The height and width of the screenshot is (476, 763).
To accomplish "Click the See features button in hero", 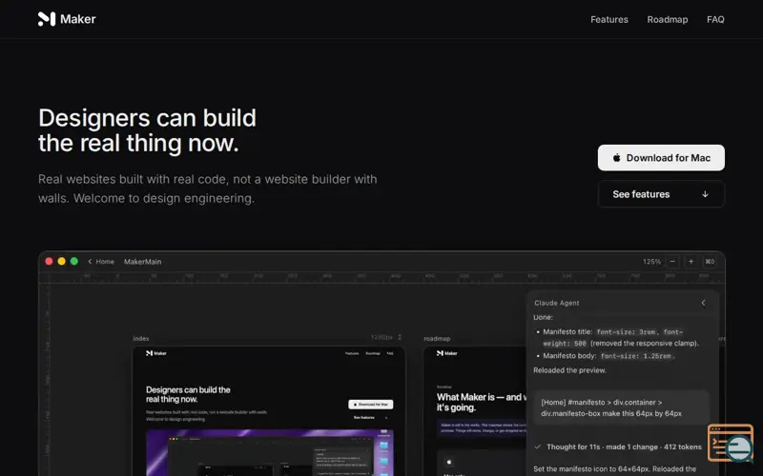I will (661, 194).
